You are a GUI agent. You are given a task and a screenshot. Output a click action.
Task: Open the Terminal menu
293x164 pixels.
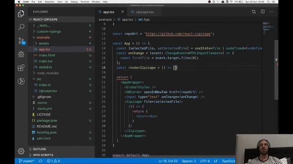(x=85, y=2)
